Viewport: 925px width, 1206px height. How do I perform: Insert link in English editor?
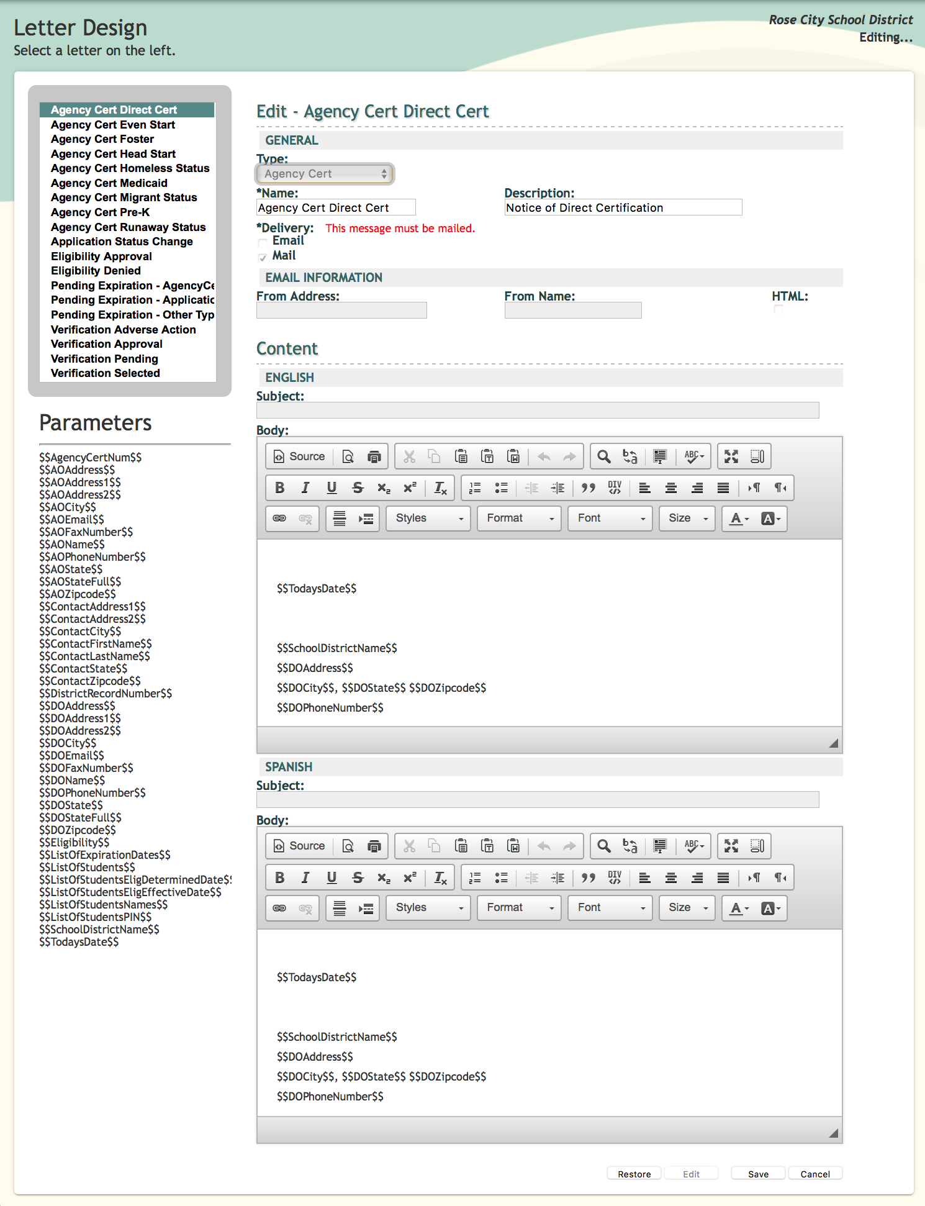click(279, 519)
